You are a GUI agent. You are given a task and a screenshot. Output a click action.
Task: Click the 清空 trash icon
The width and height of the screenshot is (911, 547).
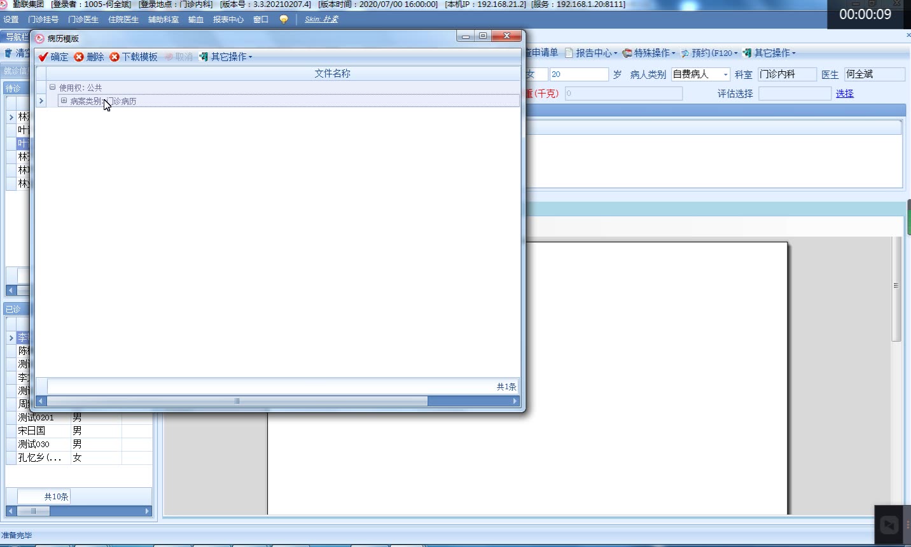(x=8, y=53)
